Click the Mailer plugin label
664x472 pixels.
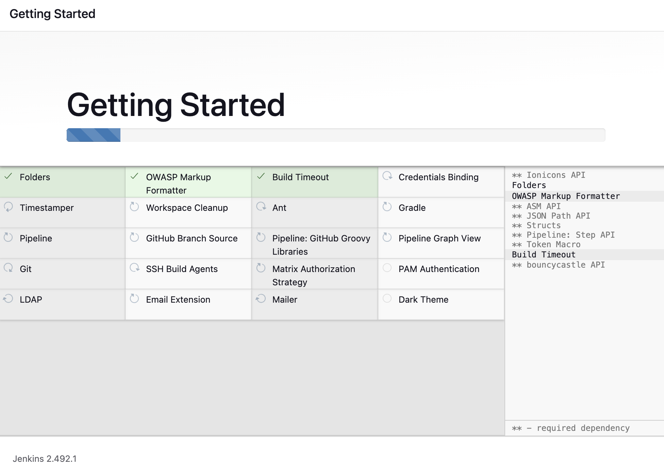coord(285,300)
